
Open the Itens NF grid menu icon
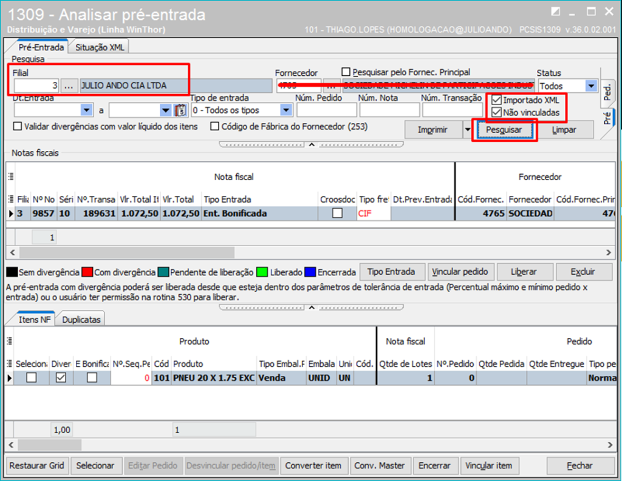click(10, 363)
